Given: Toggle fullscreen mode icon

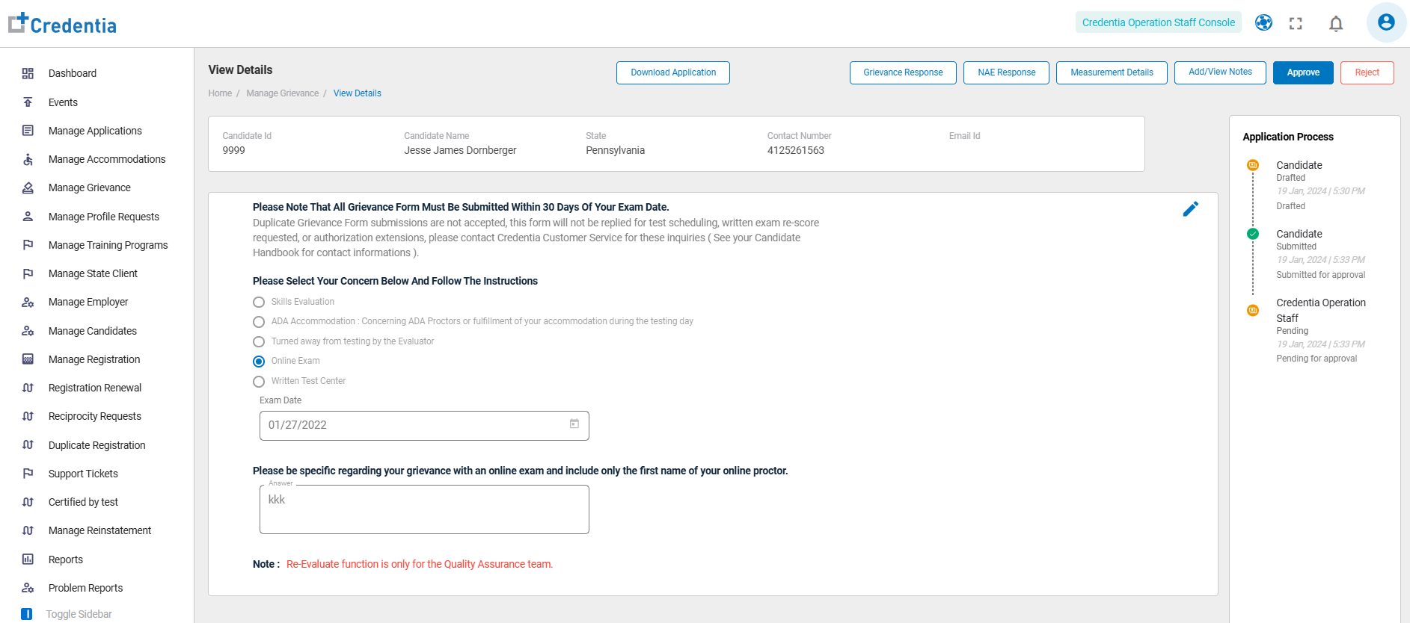Looking at the screenshot, I should 1296,24.
